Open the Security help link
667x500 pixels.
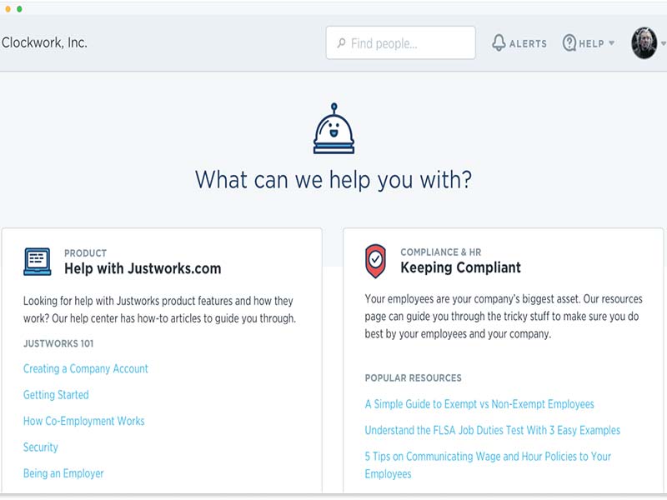click(x=41, y=447)
